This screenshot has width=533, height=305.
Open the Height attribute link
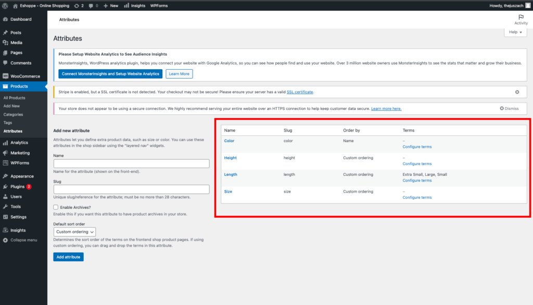(x=230, y=158)
